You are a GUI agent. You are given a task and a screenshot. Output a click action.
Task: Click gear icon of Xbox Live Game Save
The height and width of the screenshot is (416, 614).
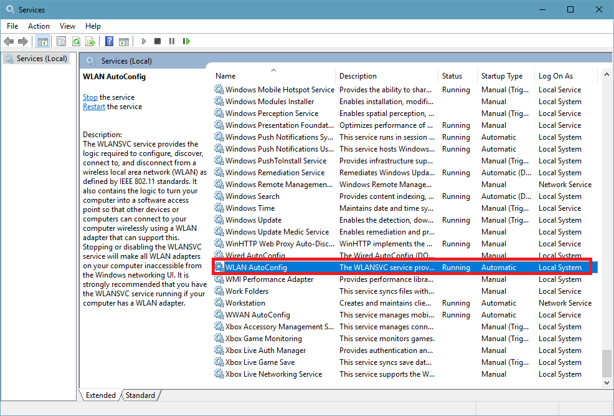click(219, 362)
